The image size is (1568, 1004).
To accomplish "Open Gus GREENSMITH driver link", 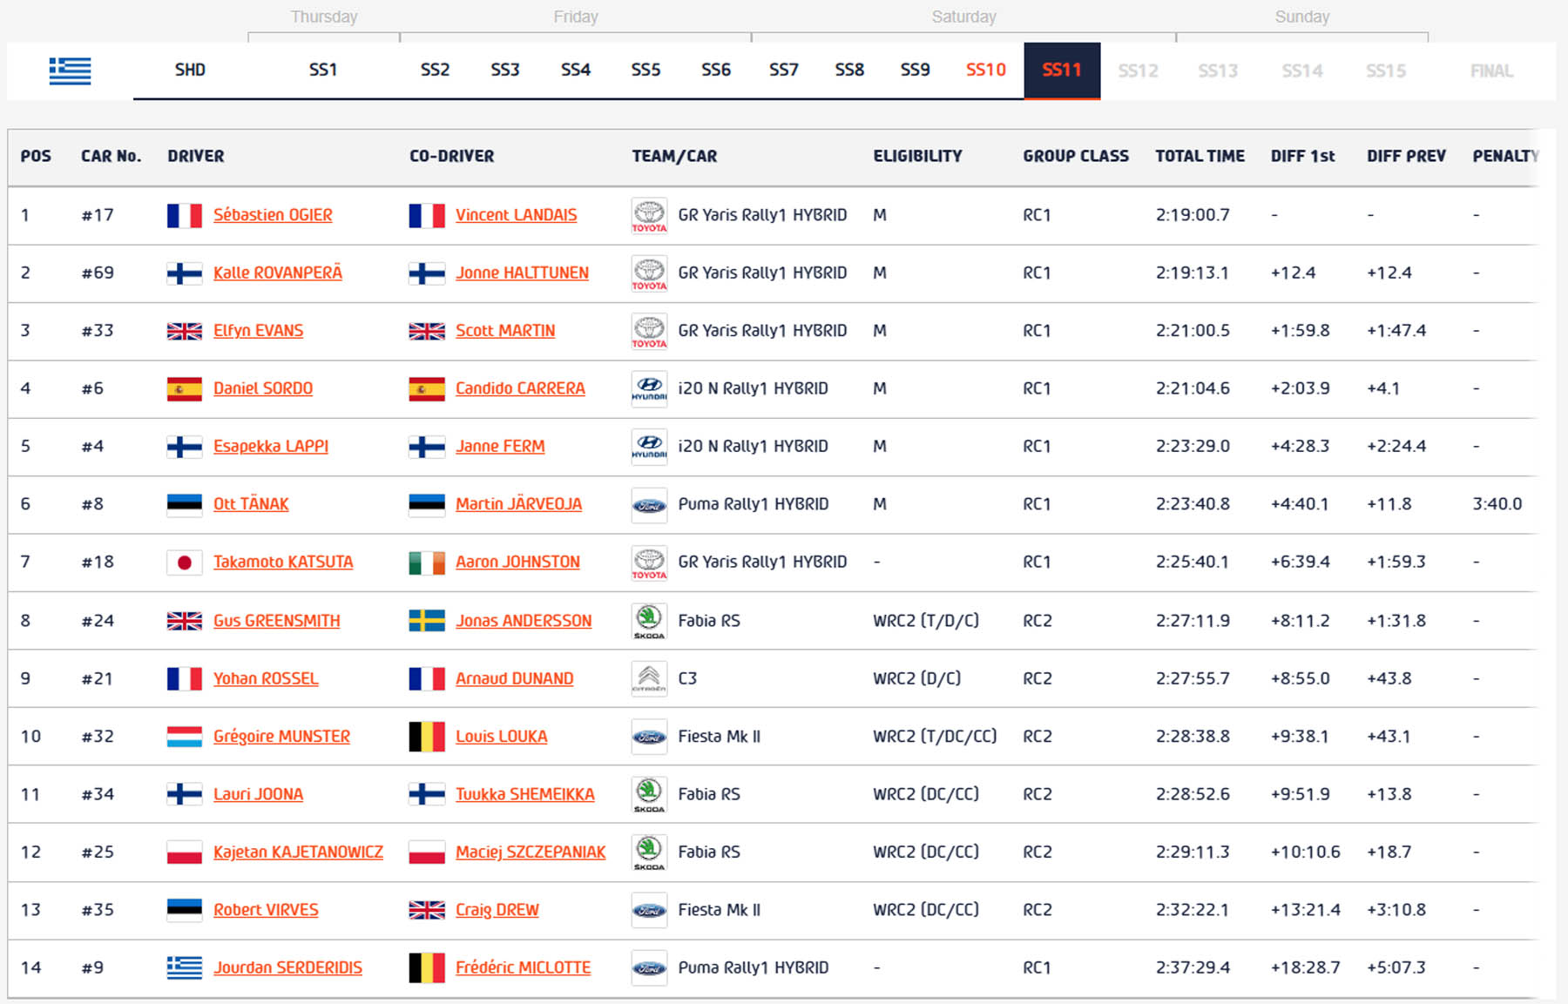I will pyautogui.click(x=277, y=621).
